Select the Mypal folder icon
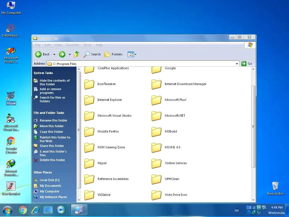Image resolution: width=289 pixels, height=217 pixels. [89, 163]
